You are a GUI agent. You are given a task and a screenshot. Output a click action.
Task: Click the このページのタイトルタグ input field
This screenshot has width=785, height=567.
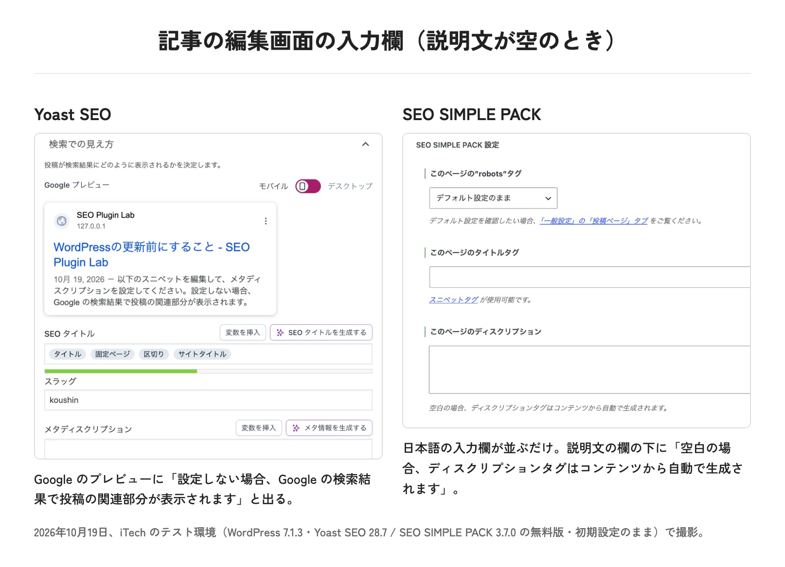589,277
